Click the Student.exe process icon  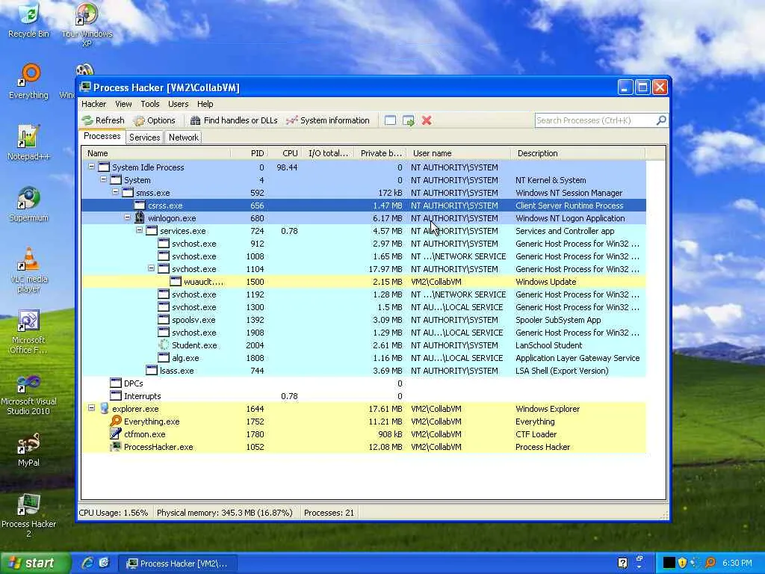pos(164,345)
